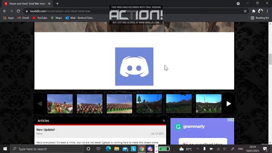Open the 30°C weather widget
This screenshot has height=153, width=272.
[186, 149]
